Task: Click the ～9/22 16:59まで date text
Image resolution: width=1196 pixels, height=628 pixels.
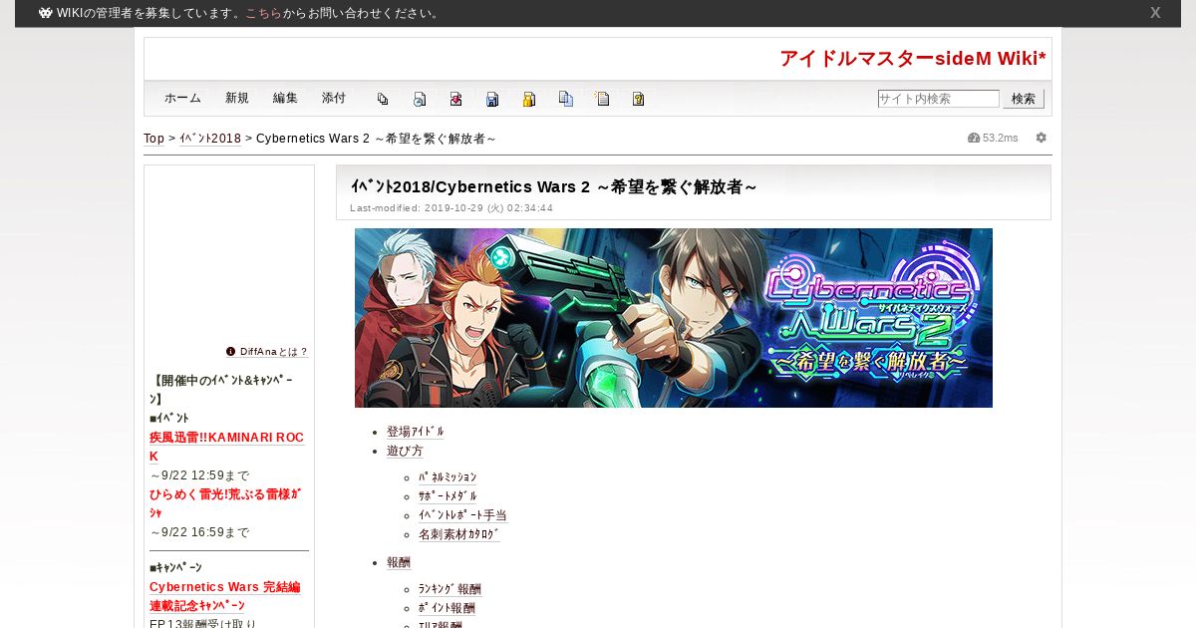Action: tap(199, 532)
